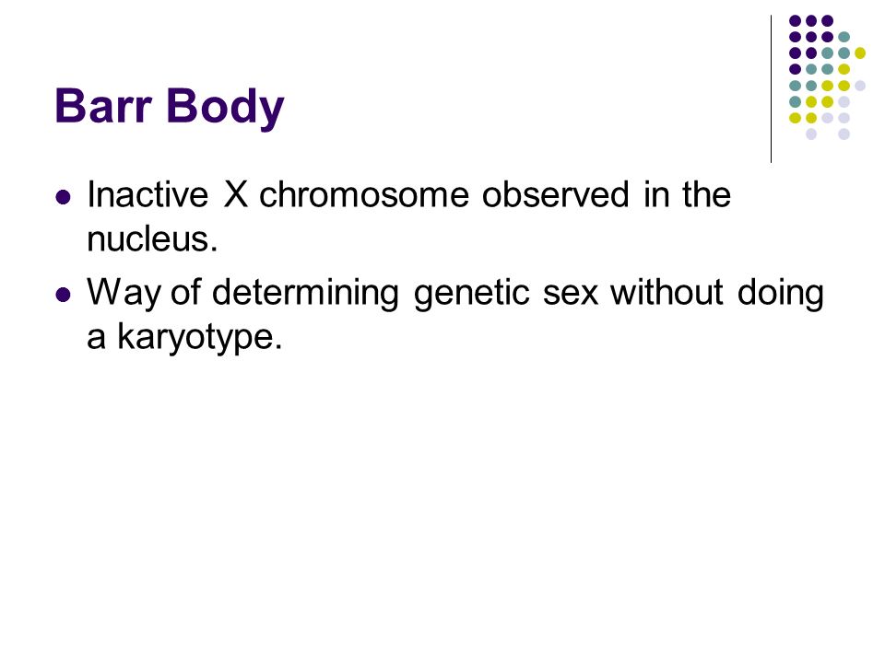The image size is (885, 663).
Task: Click the word "doing"
Action: click(780, 294)
